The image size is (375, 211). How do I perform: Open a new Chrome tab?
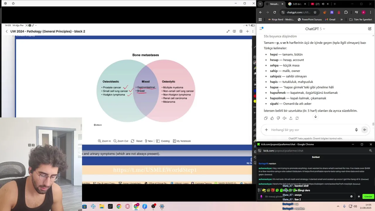[x=335, y=4]
